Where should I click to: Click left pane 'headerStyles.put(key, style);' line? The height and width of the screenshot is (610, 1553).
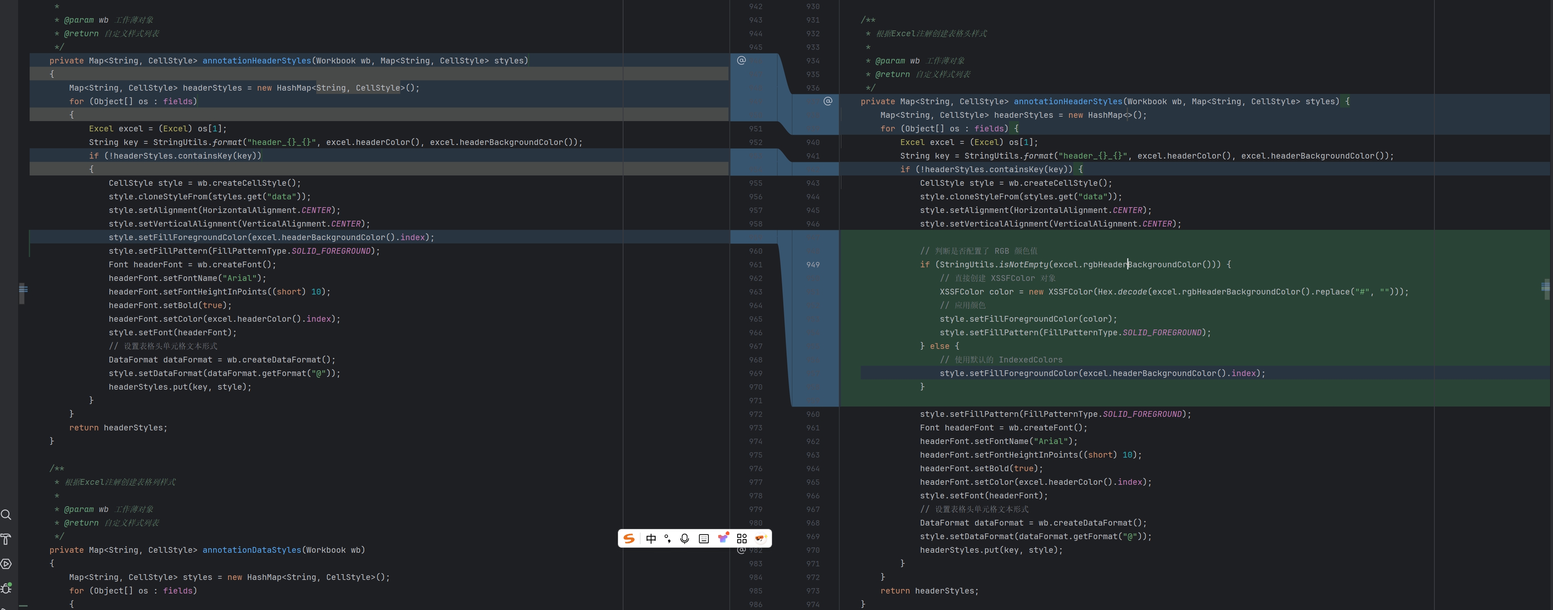pyautogui.click(x=180, y=387)
